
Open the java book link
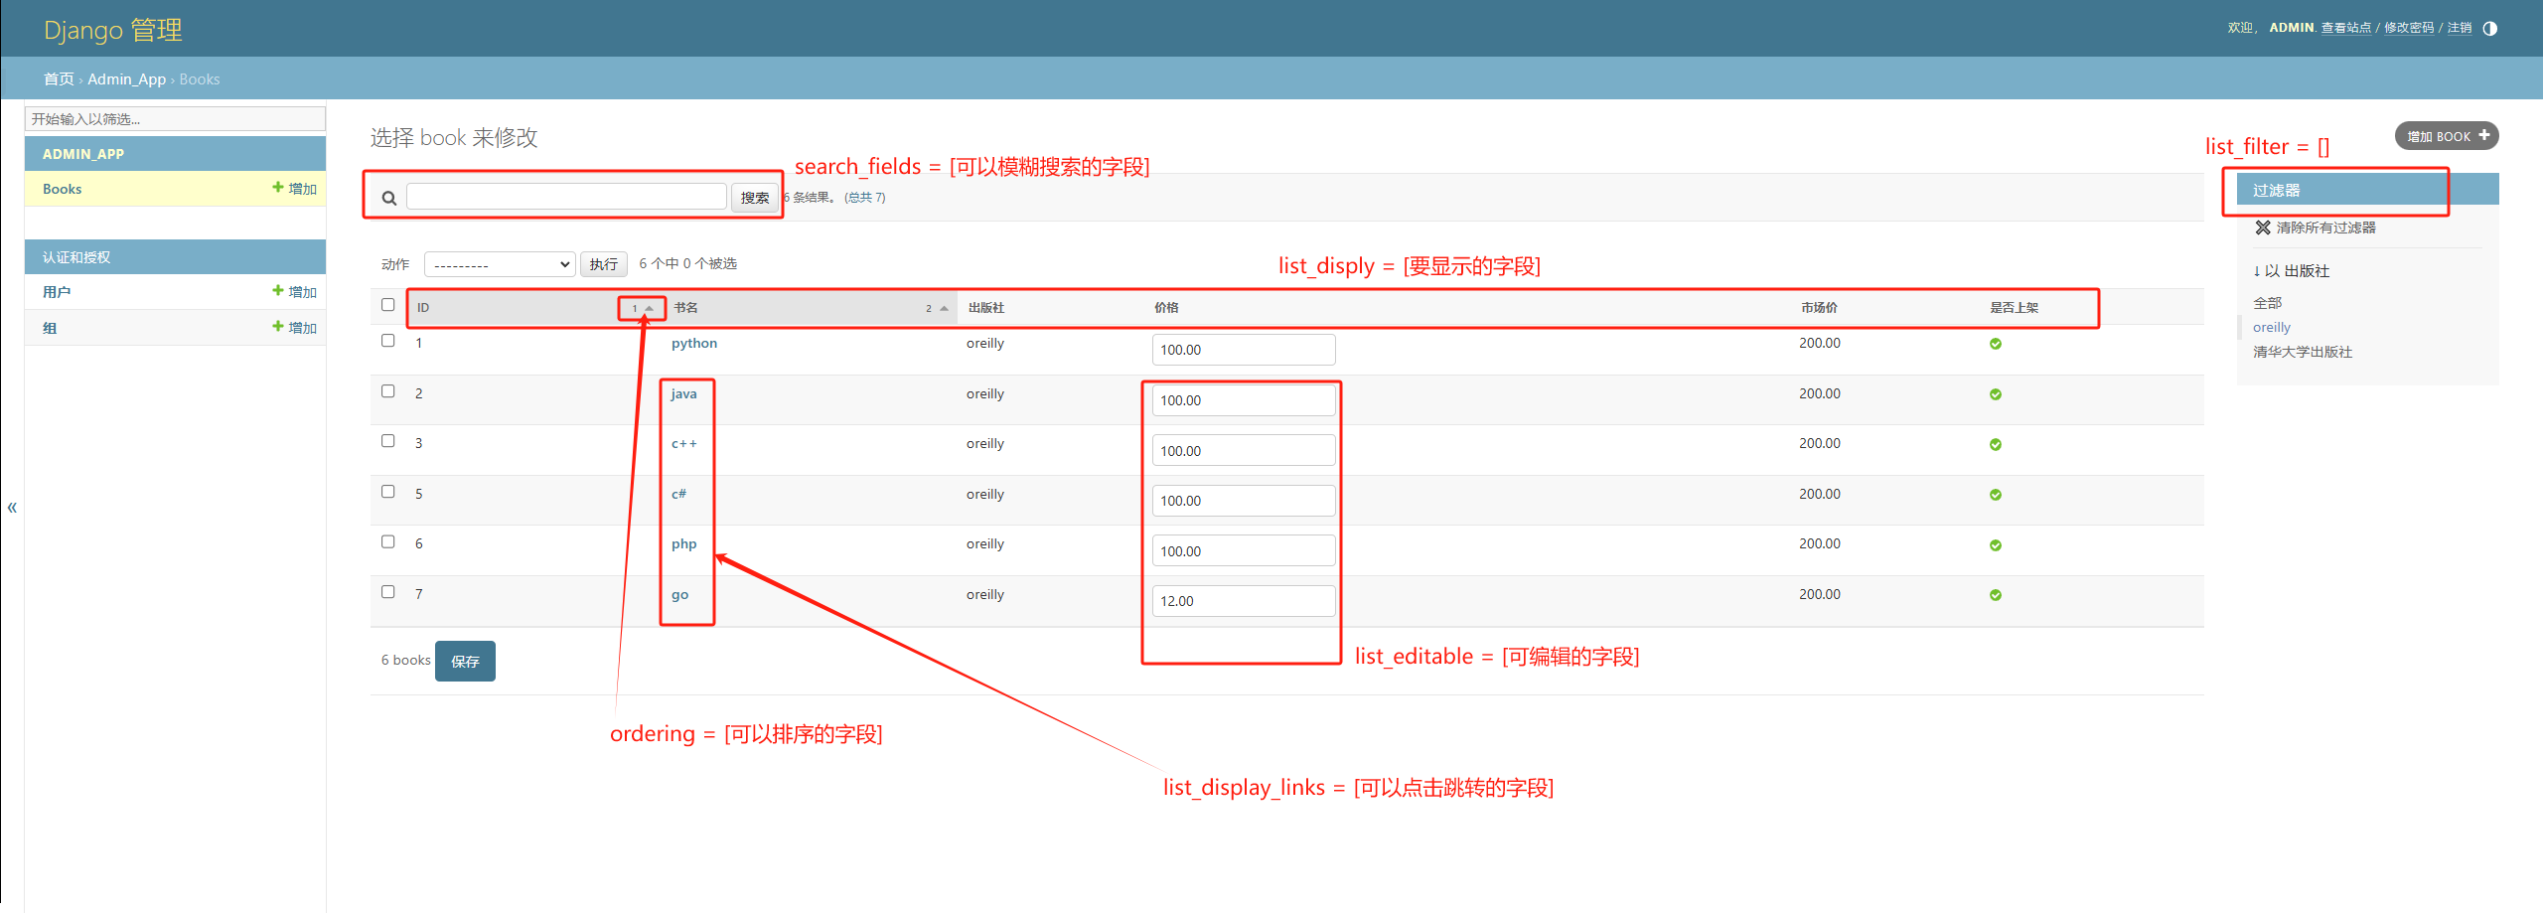tap(683, 394)
